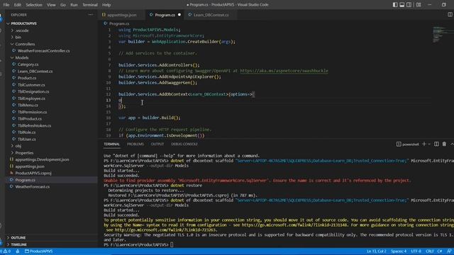Open the Customize Layout icon
Viewport: 454px width, 255px height.
tap(419, 5)
